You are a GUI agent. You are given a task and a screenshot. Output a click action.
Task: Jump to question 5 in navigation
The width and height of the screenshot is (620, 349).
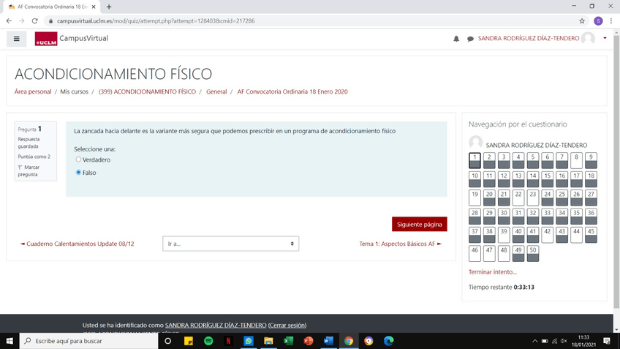click(x=533, y=161)
